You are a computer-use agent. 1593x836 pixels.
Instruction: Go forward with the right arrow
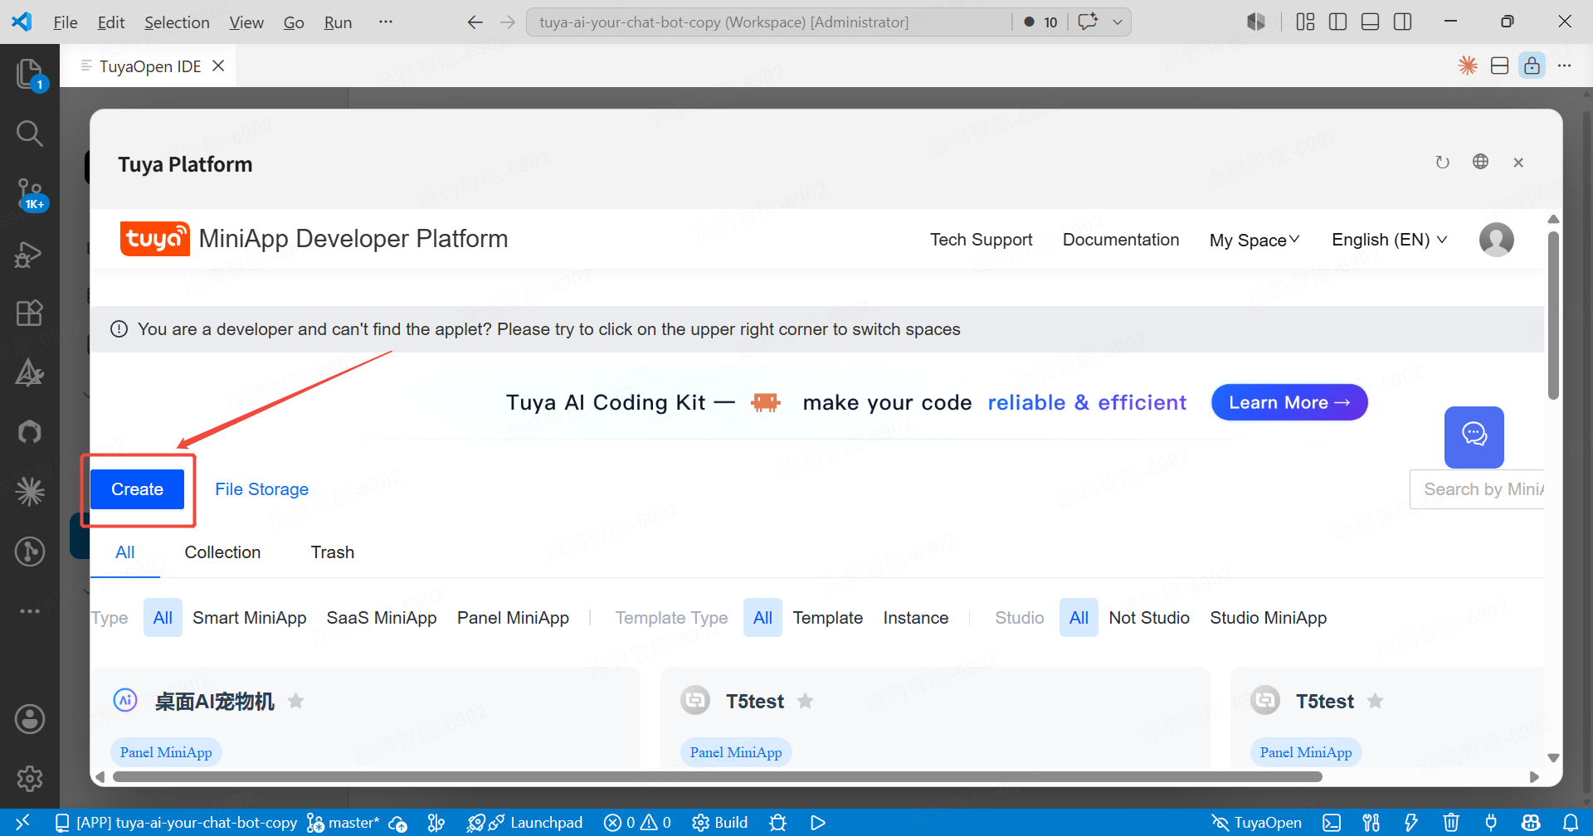508,22
